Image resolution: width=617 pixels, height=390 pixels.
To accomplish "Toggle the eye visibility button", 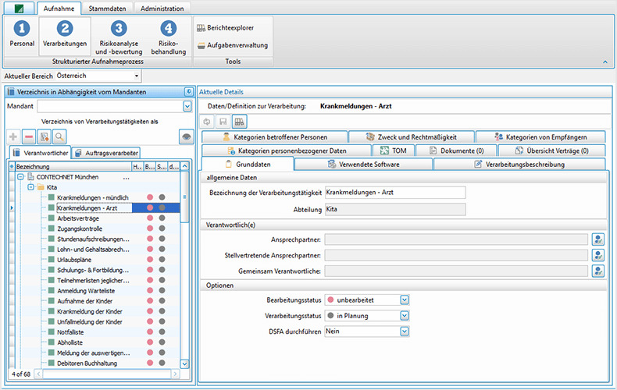I will pos(185,136).
